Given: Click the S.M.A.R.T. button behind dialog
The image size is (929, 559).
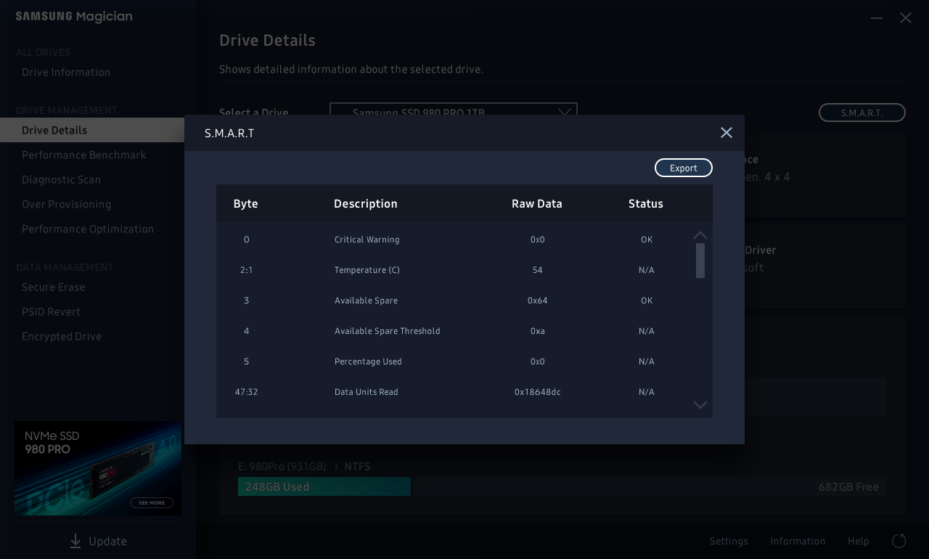Looking at the screenshot, I should click(x=862, y=113).
